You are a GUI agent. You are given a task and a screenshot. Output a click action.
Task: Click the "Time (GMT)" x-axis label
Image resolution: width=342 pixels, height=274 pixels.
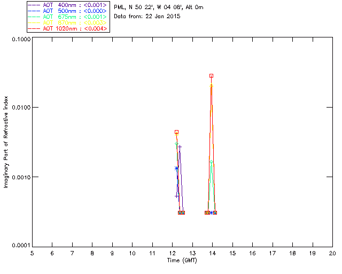coord(182,261)
